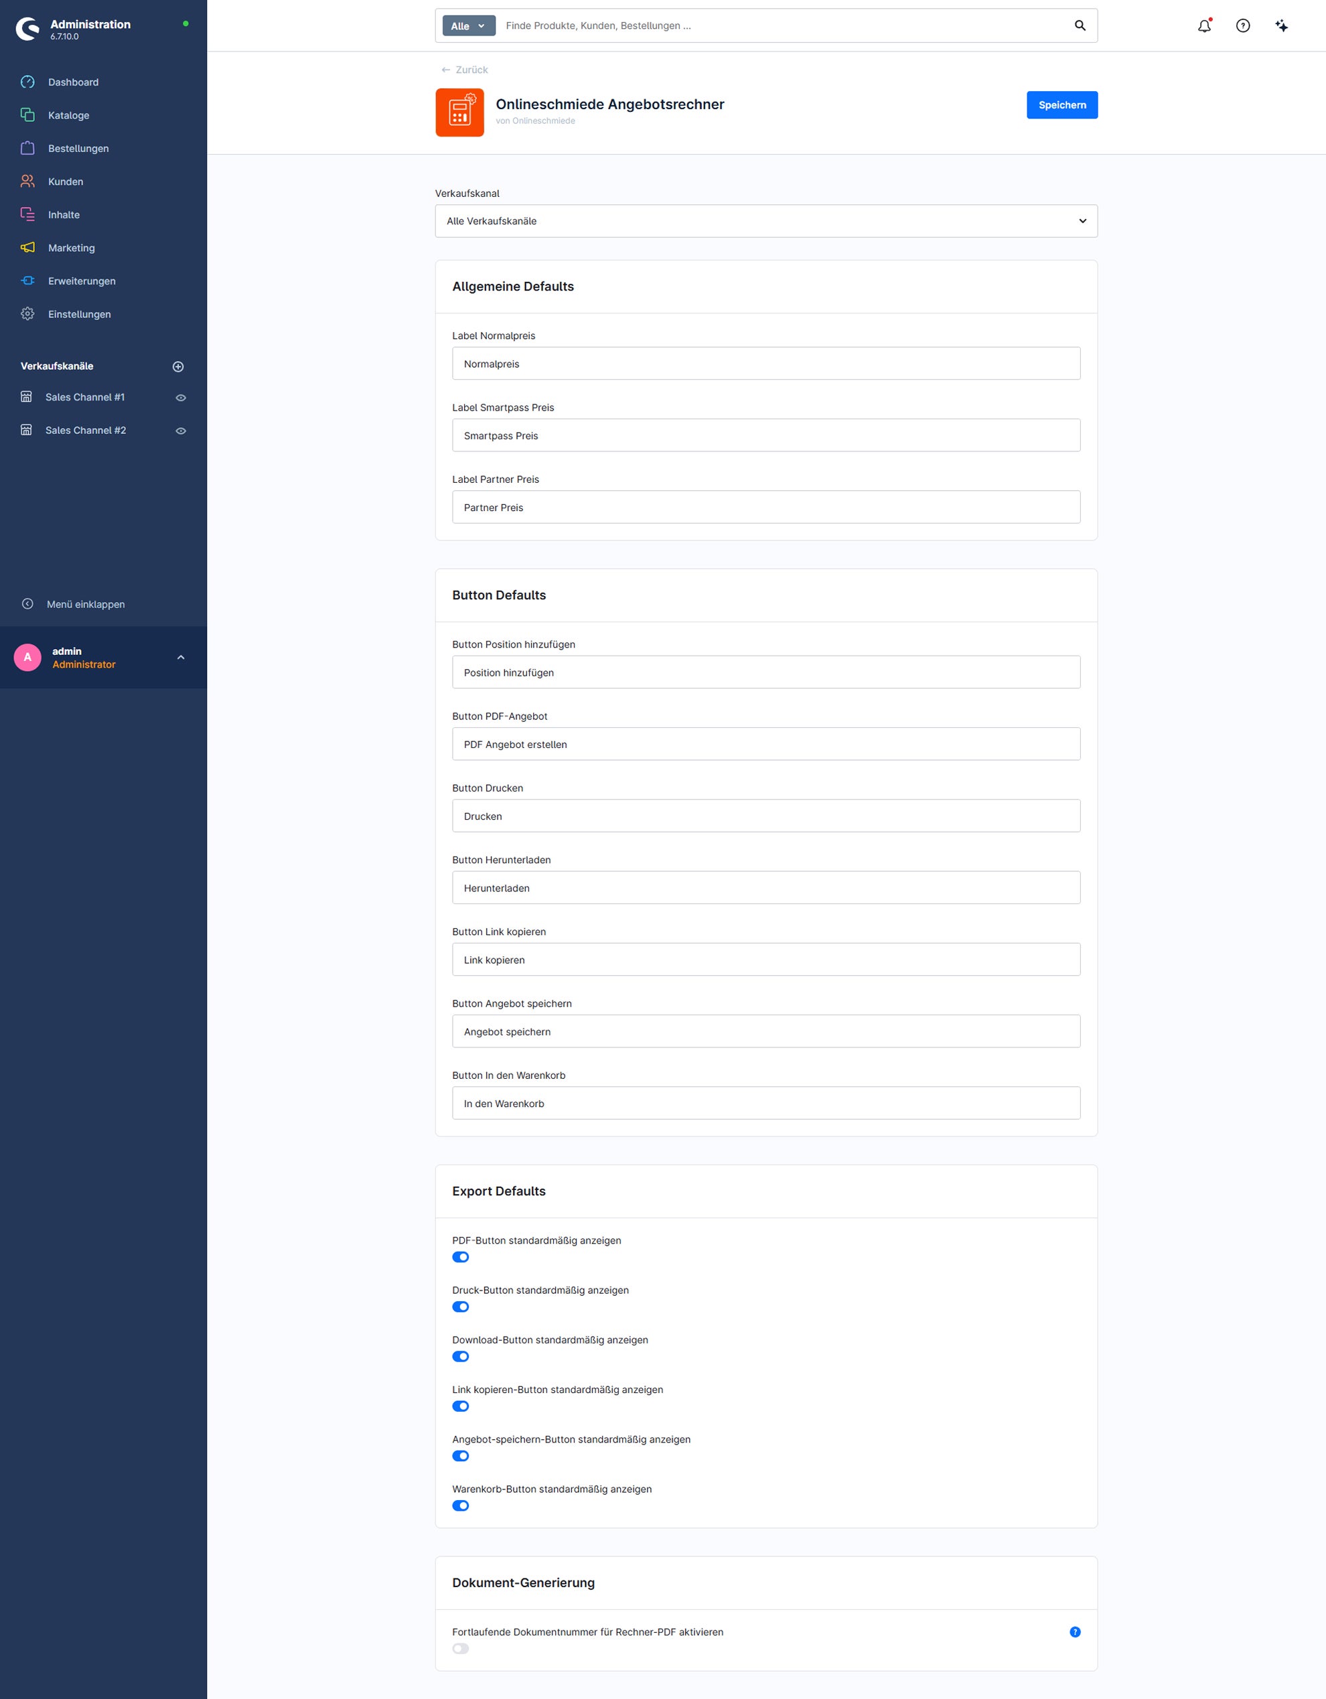Open Einstellungen in the sidebar menu
This screenshot has height=1699, width=1326.
(79, 314)
